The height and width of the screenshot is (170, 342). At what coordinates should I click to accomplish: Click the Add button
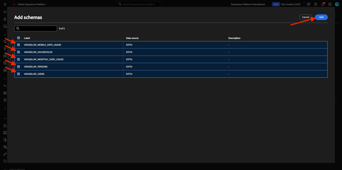(x=321, y=17)
